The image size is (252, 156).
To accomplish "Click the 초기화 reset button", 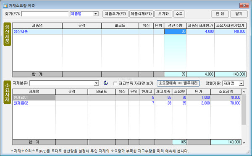I will (163, 14).
